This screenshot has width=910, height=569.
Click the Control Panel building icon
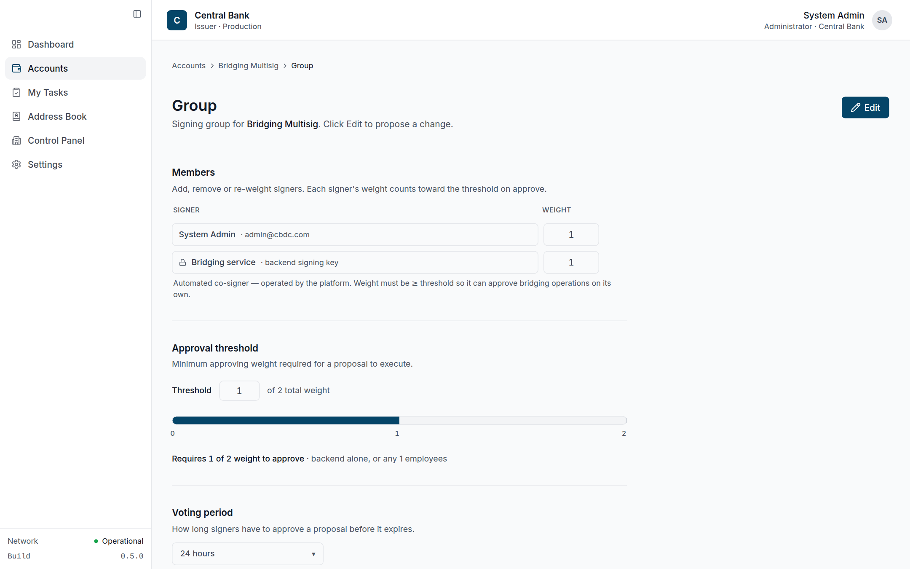pos(16,140)
